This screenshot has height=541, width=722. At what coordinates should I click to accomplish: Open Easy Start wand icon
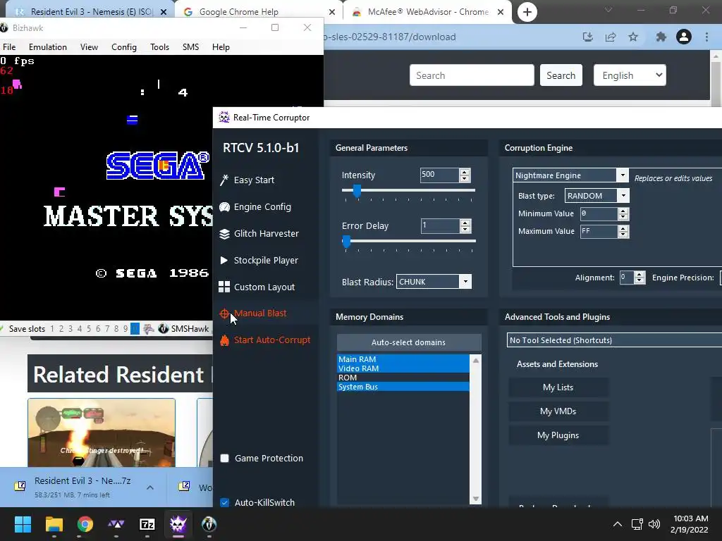coord(224,180)
